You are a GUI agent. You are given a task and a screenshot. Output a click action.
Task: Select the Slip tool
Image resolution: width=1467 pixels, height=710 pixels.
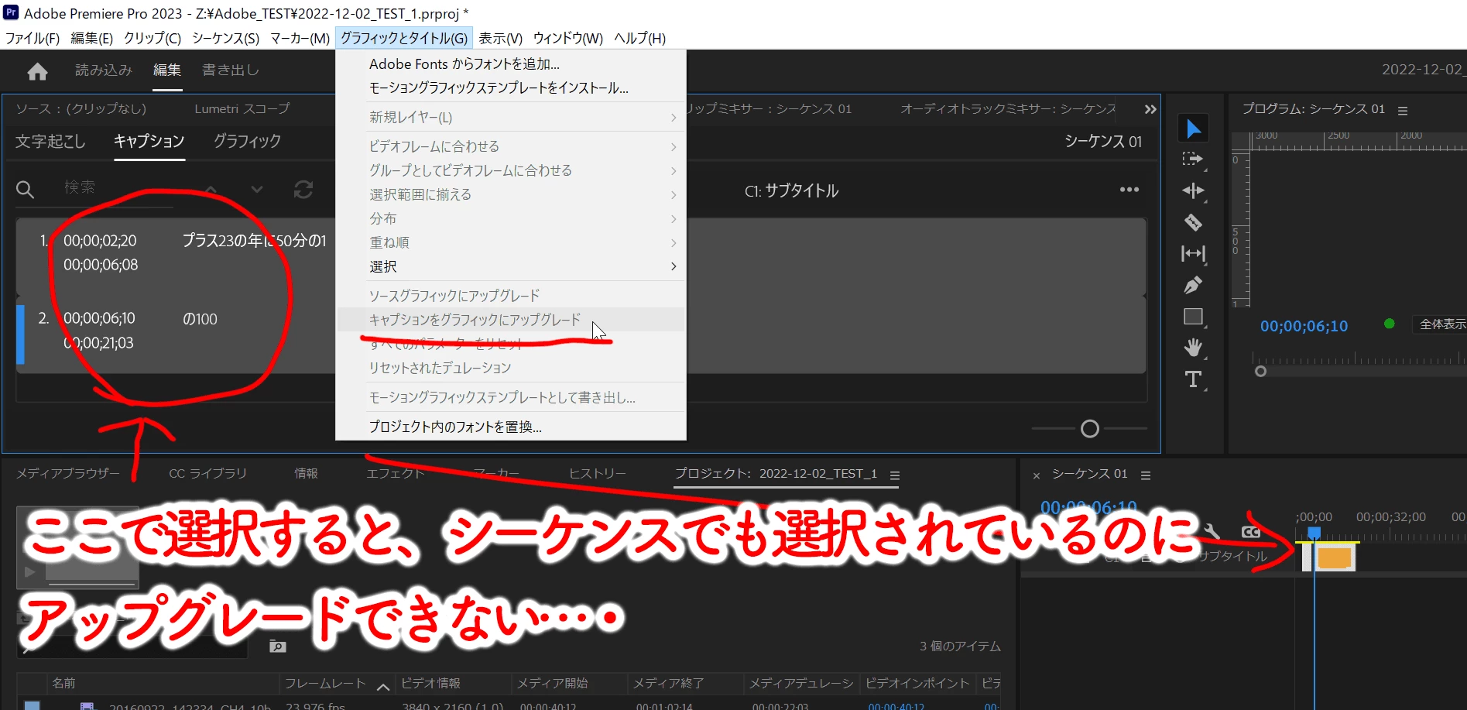[x=1193, y=253]
